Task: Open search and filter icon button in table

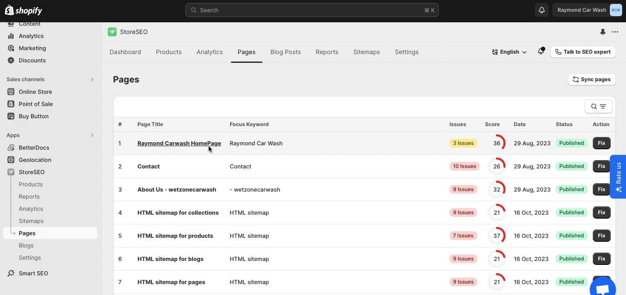Action: (598, 106)
